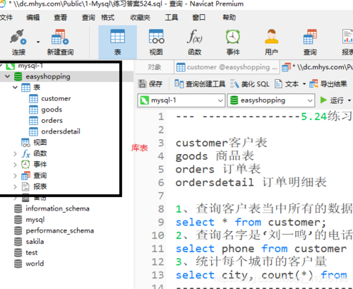Click the 报表 report icon in tree
353x289 pixels.
[25, 187]
